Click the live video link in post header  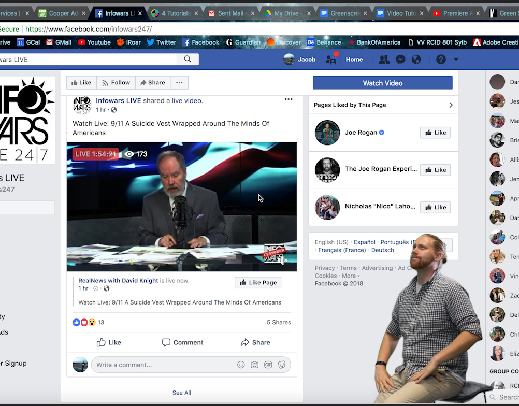point(186,100)
